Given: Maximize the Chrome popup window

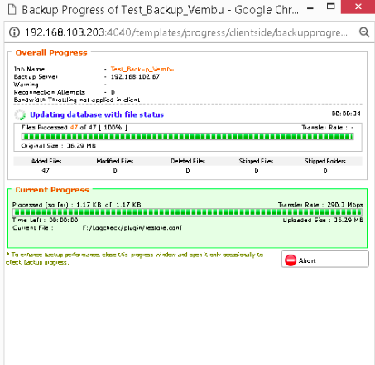Looking at the screenshot, I should pyautogui.click(x=330, y=7).
